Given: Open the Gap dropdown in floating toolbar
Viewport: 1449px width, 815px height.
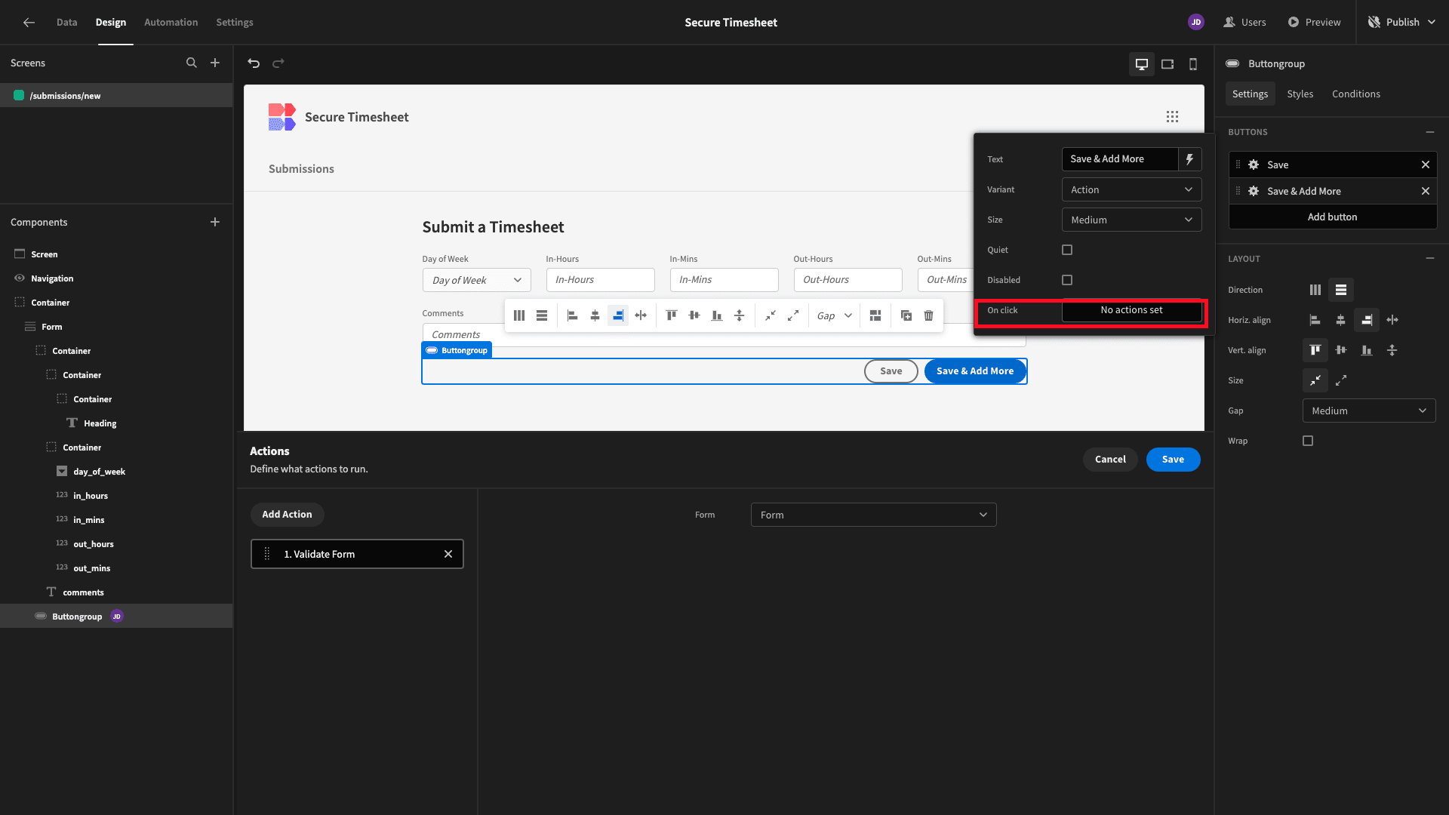Looking at the screenshot, I should point(834,315).
